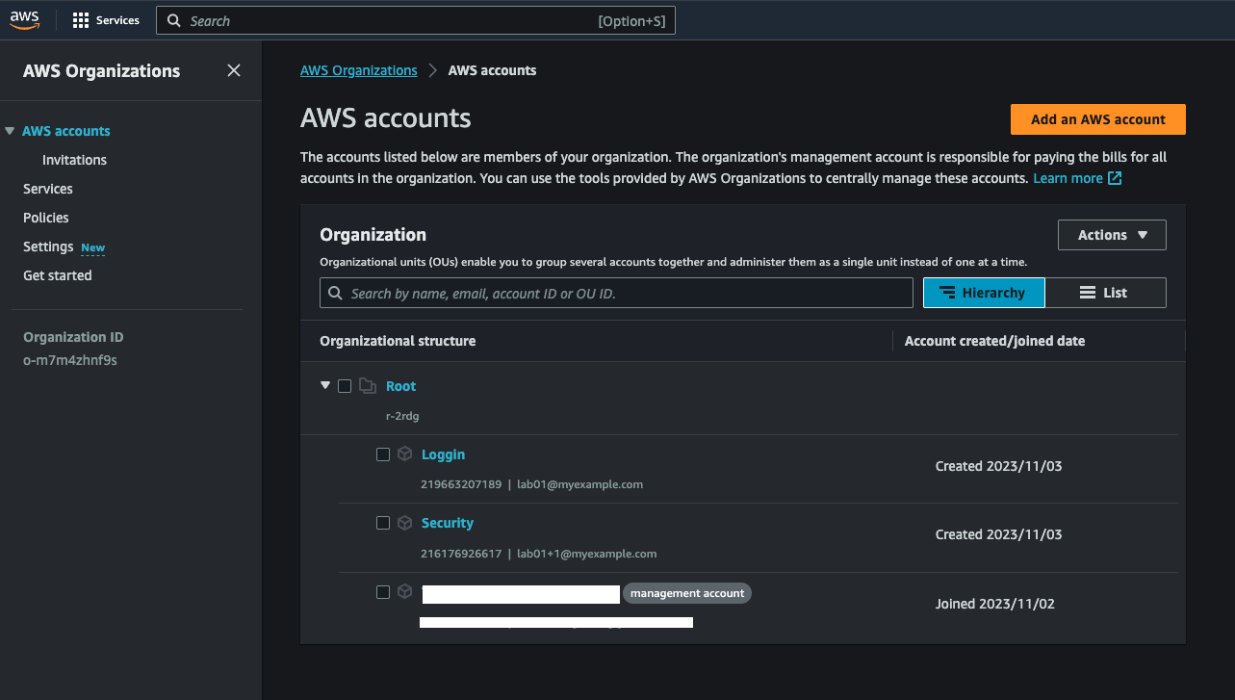Image resolution: width=1235 pixels, height=700 pixels.
Task: Close the AWS Organizations sidebar panel
Action: click(x=234, y=70)
